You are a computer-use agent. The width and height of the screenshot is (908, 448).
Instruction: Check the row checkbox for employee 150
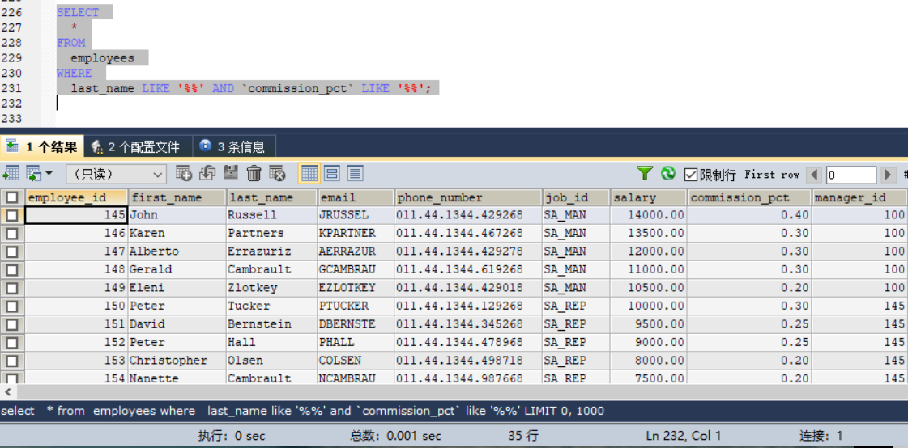[x=12, y=306]
